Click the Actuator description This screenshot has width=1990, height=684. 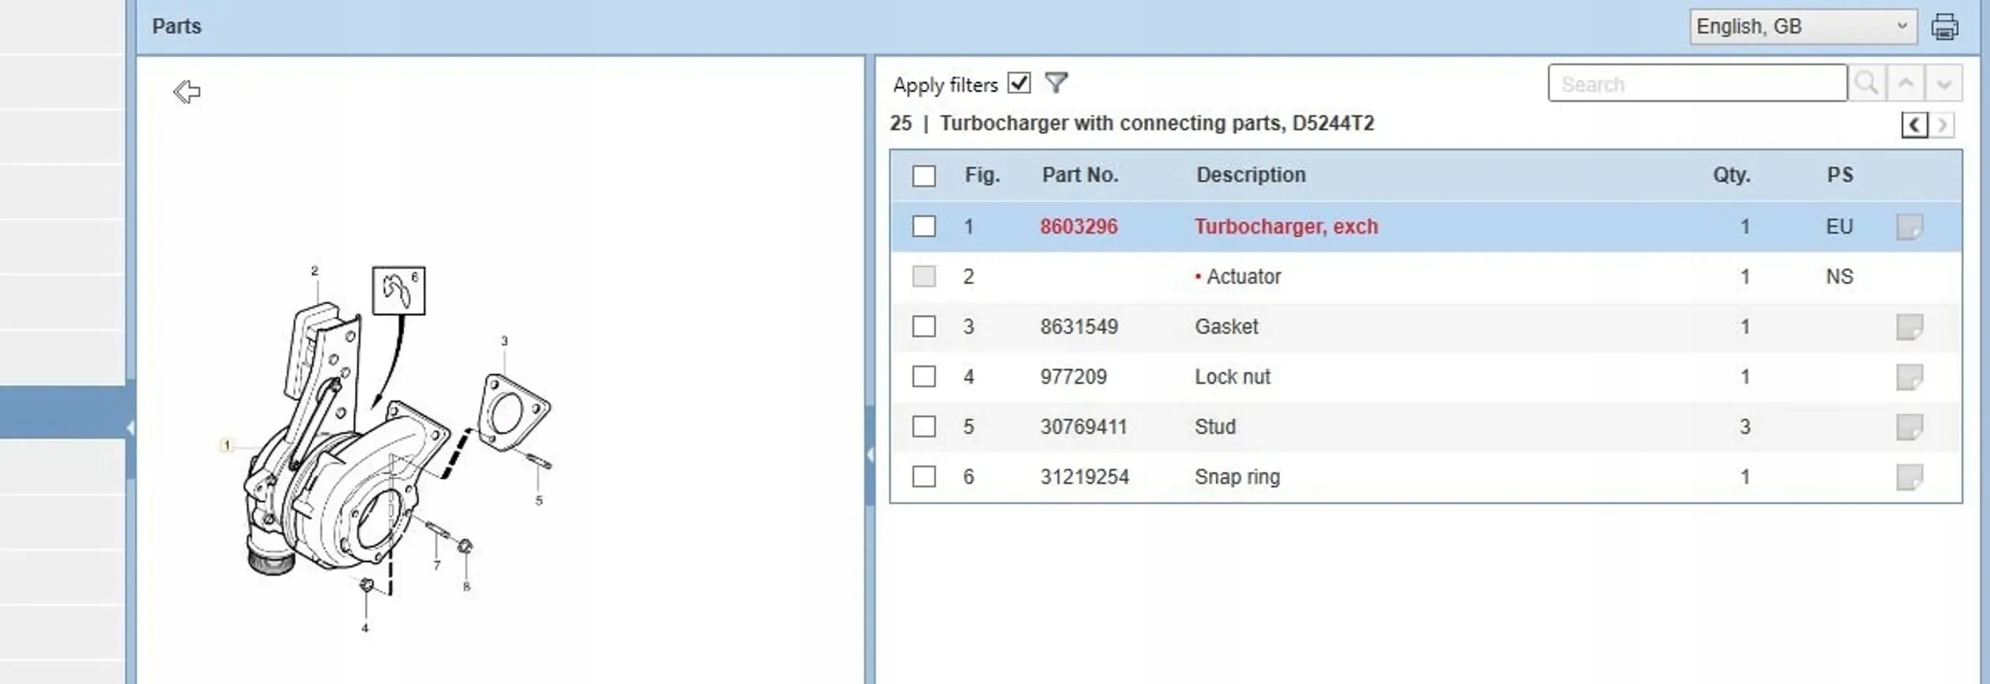(x=1243, y=276)
